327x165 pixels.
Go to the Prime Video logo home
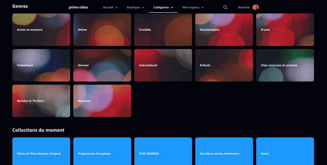point(78,7)
